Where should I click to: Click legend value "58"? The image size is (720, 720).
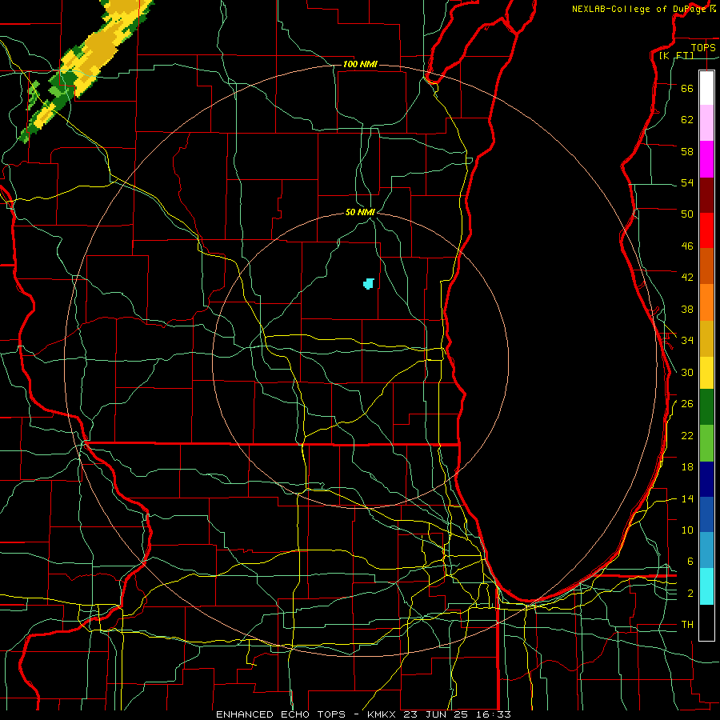coord(687,151)
